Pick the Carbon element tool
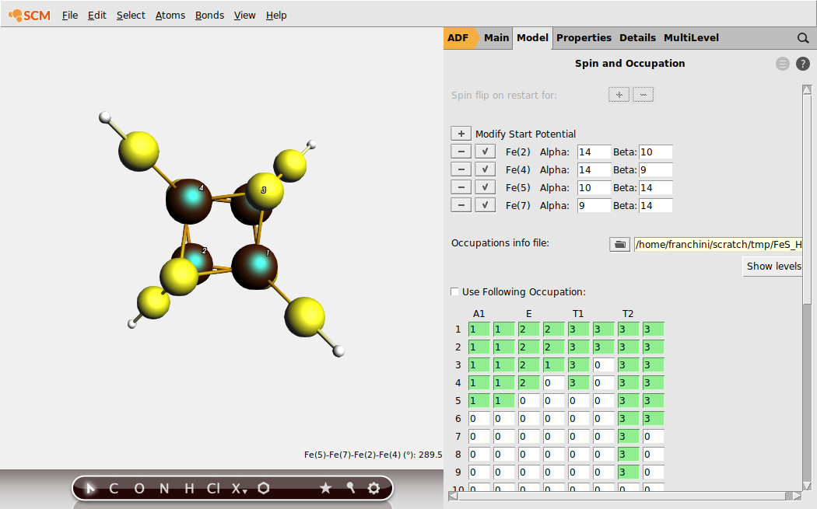Viewport: 817px width, 509px height. 113,488
